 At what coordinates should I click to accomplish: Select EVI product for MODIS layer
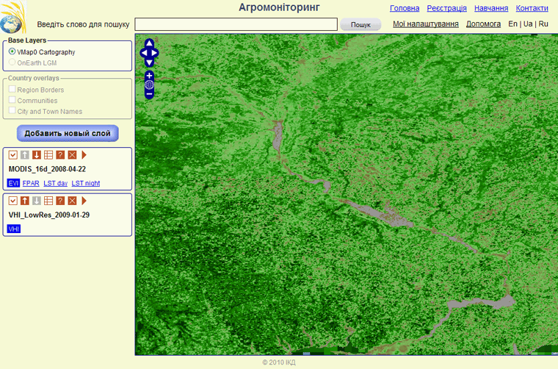coord(13,183)
